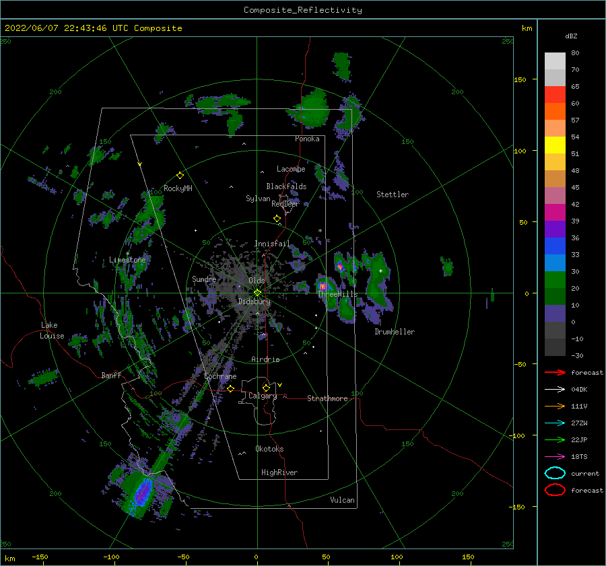Image resolution: width=606 pixels, height=566 pixels.
Task: Click the yellow diamond marker below RedDeer
Action: 277,219
